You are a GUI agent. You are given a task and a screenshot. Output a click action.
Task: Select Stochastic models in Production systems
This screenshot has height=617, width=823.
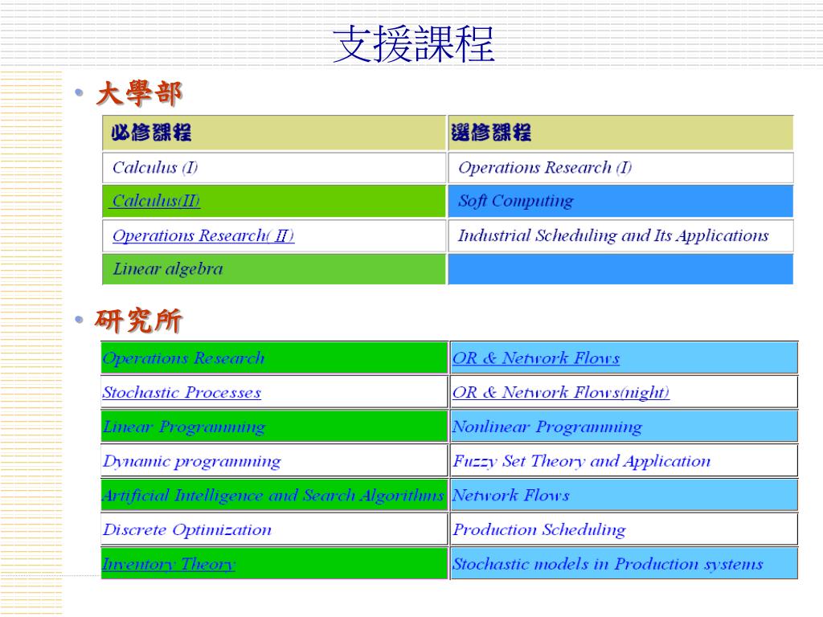(624, 563)
